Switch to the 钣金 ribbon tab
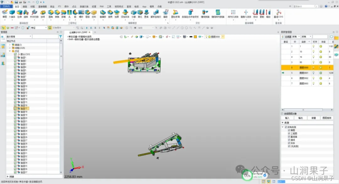The image size is (339, 184). pyautogui.click(x=52, y=7)
